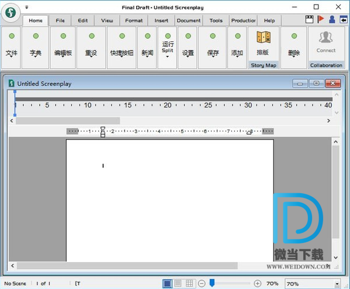
Task: Click the zoom in plus button
Action: pos(257,284)
